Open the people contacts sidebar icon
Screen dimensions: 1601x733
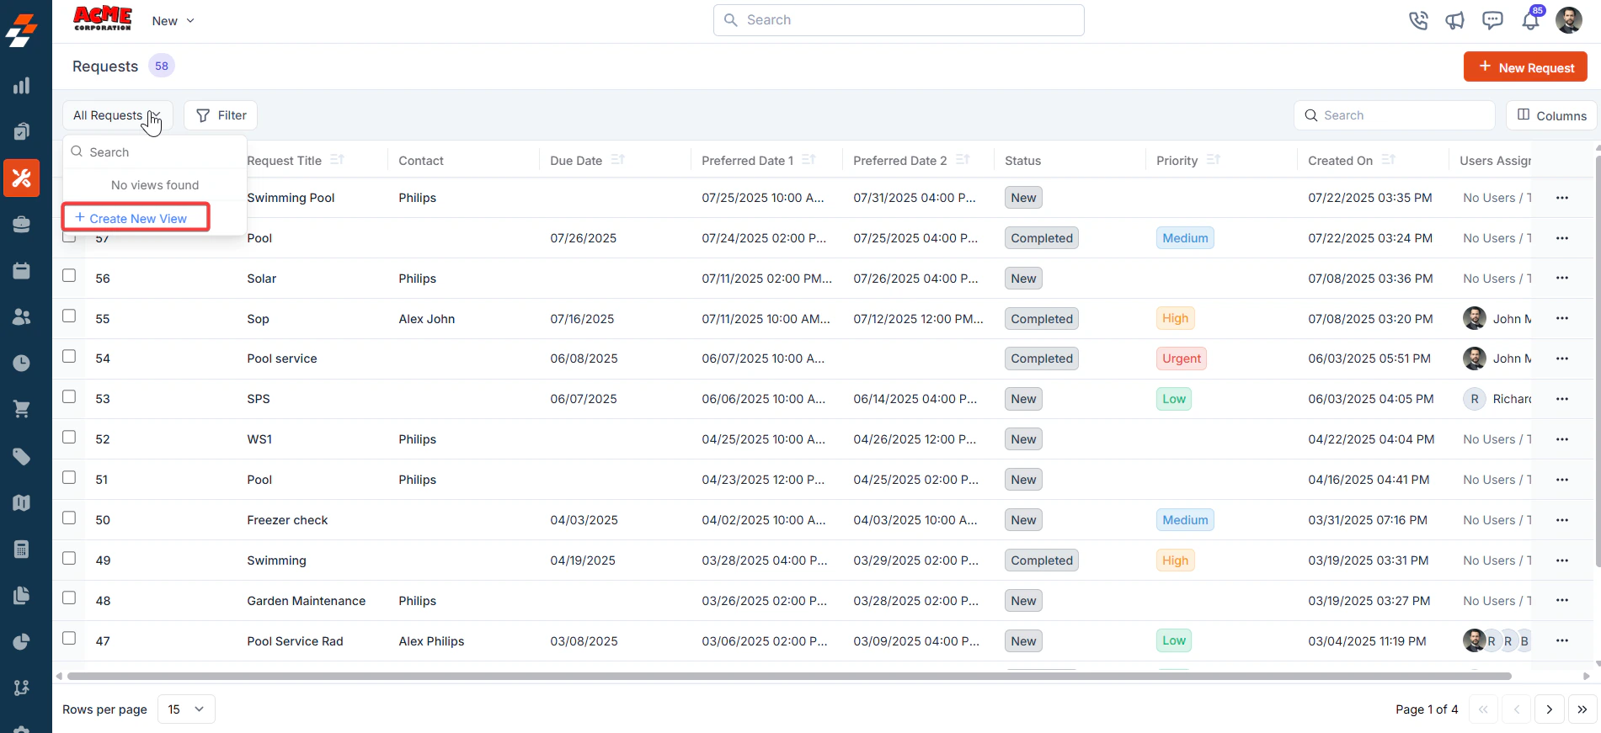point(22,316)
